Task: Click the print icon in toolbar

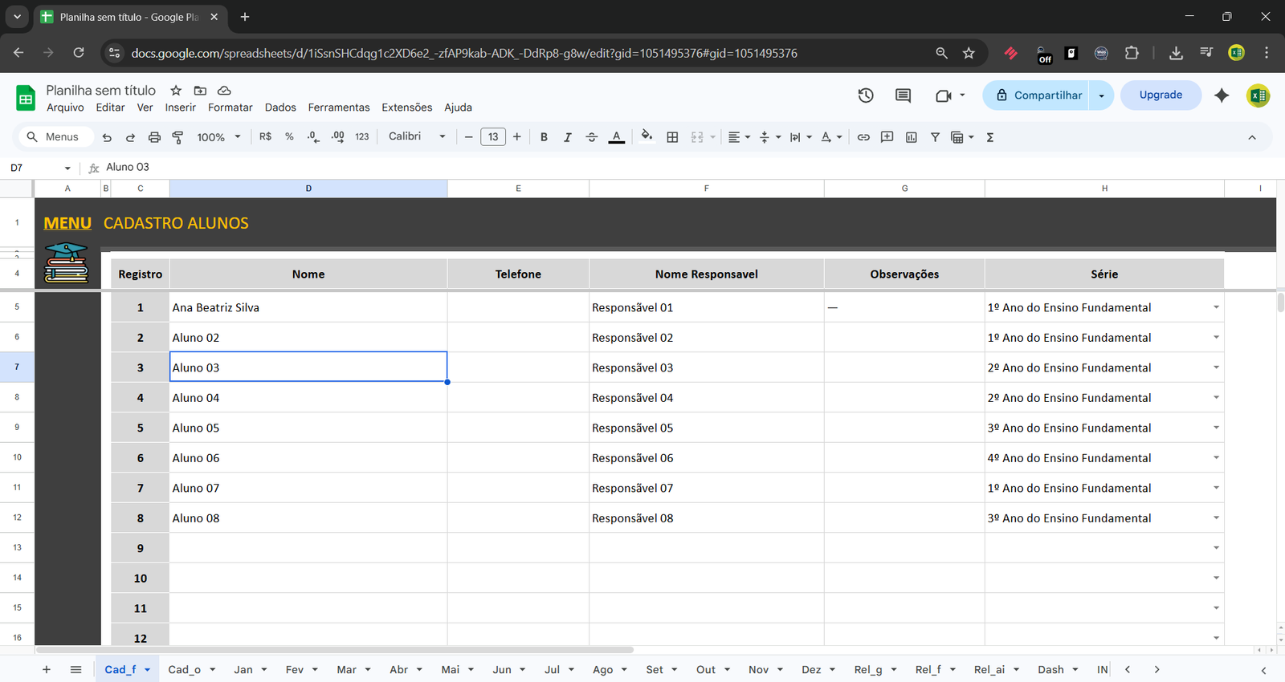Action: click(154, 137)
